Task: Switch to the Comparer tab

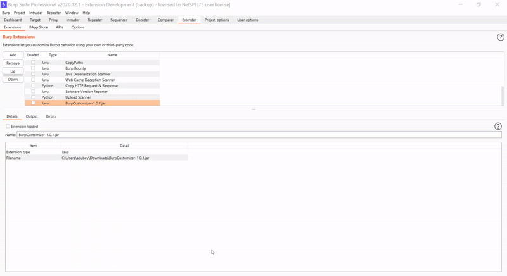Action: tap(165, 20)
